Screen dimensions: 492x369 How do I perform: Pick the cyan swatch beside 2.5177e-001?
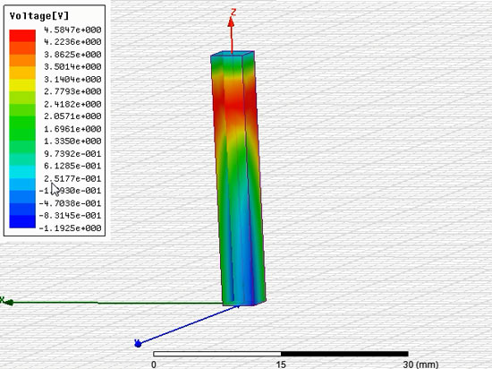[22, 172]
